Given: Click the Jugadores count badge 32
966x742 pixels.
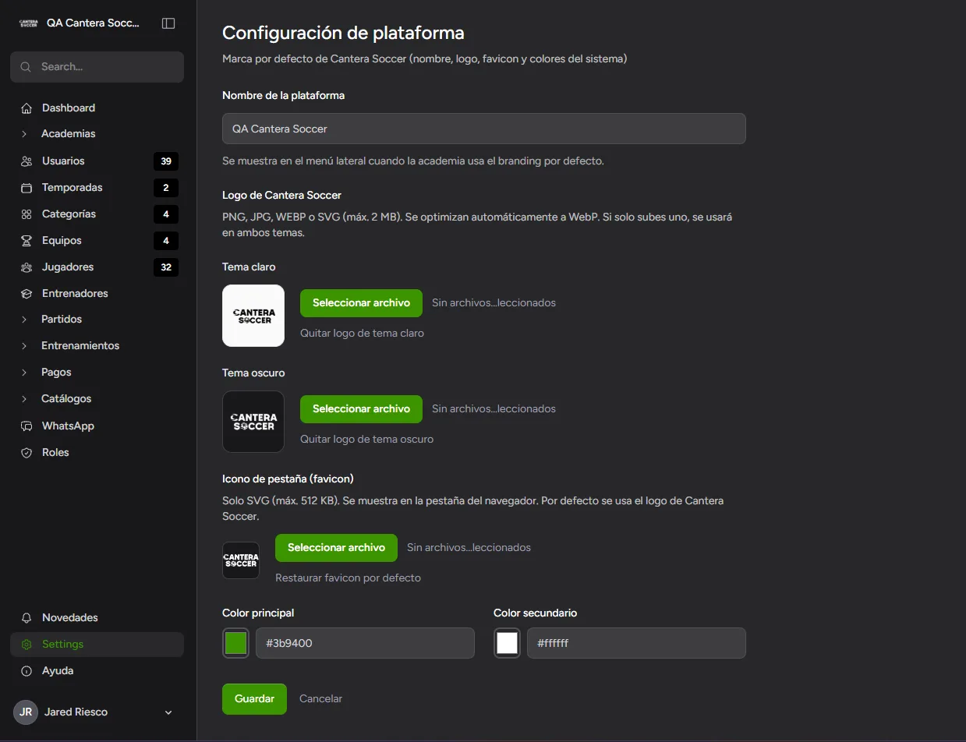Looking at the screenshot, I should pos(166,267).
